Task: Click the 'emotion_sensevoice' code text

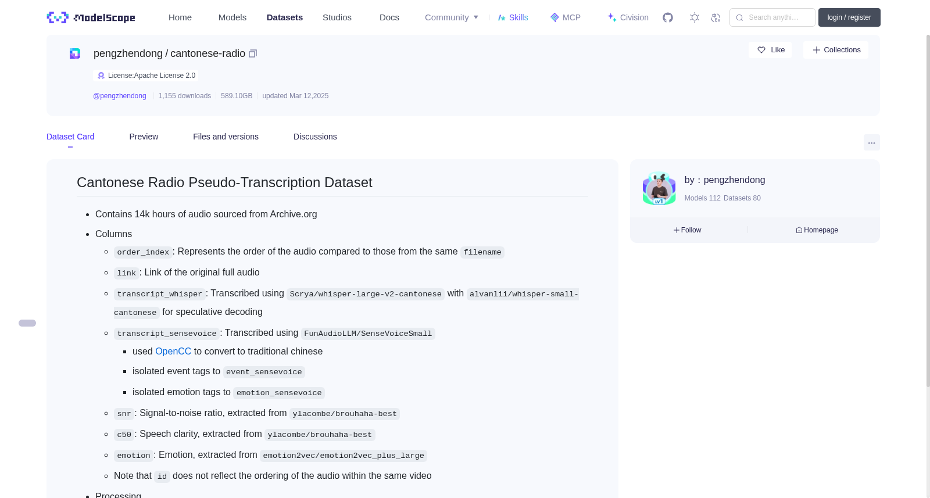Action: click(x=279, y=393)
